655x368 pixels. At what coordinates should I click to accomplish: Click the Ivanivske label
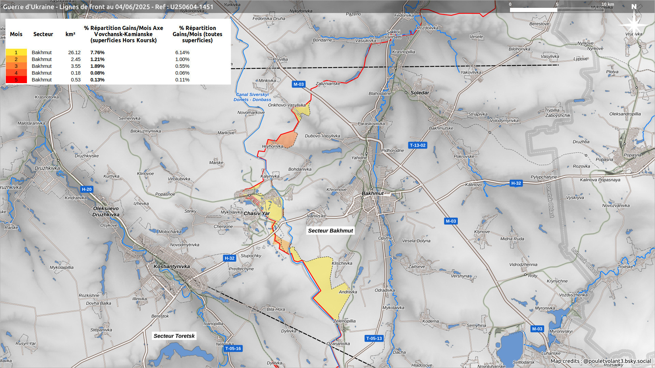click(x=316, y=216)
